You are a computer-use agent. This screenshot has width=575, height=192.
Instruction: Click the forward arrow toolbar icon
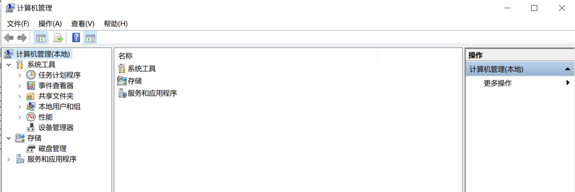(x=22, y=38)
